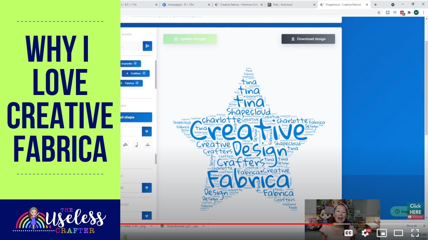
Task: Open the Chrome profile avatar
Action: pos(416,12)
